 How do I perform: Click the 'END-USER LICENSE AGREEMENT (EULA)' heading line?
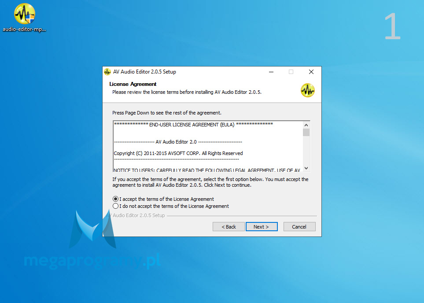(193, 125)
